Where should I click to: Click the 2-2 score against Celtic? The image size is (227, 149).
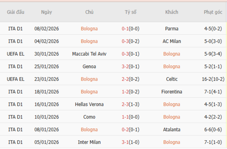[x=126, y=79]
